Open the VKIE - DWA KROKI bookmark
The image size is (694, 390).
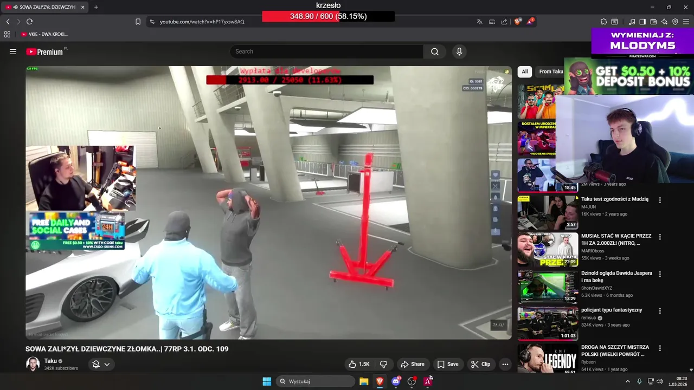click(x=44, y=34)
